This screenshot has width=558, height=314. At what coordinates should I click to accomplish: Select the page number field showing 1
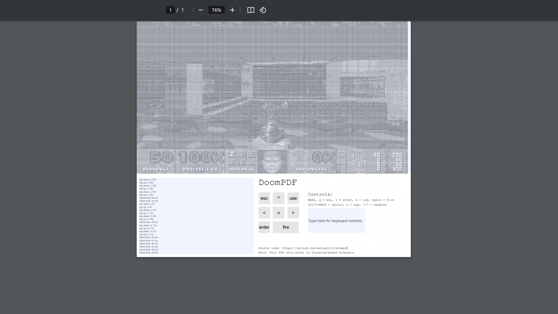click(x=171, y=10)
